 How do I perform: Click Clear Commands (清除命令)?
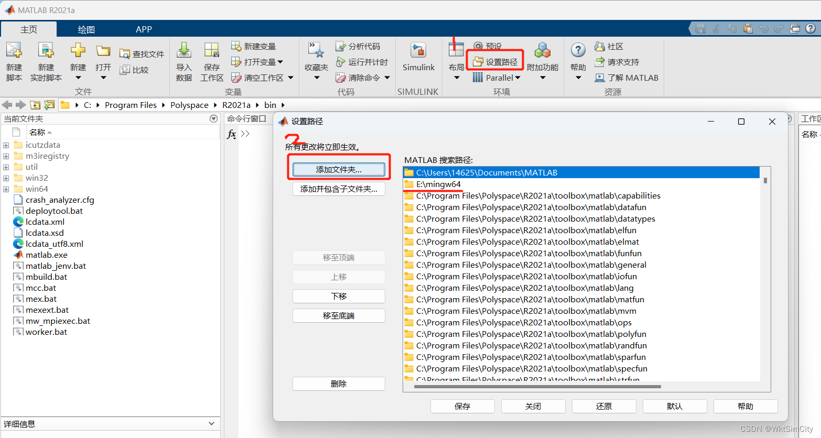(x=358, y=78)
